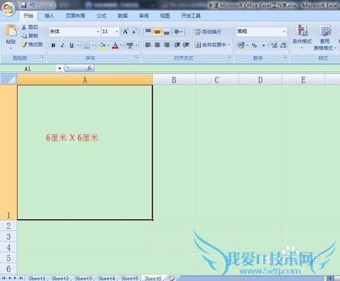Screen dimensions: 340x281
Task: Increase font size with large A
Action: point(126,32)
